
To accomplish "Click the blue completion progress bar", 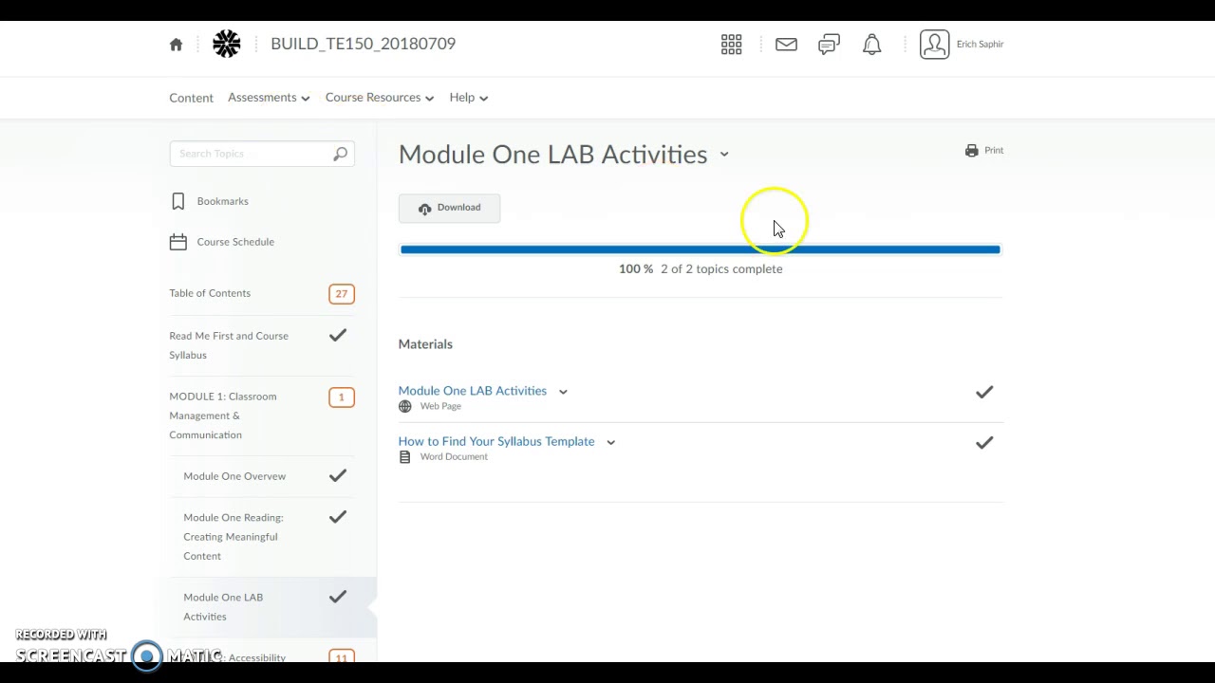I will coord(701,249).
